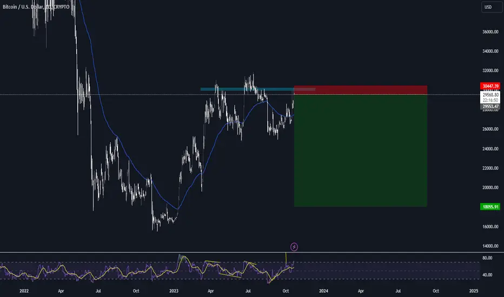Viewport: 504px width, 297px height.
Task: Click the 2025 label on the time axis
Action: point(474,291)
